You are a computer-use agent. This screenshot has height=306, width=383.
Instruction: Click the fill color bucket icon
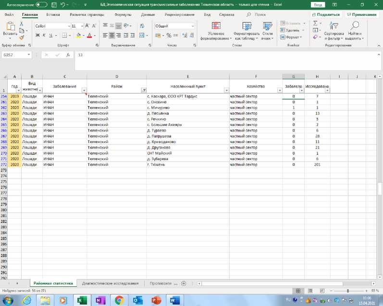tap(78, 35)
